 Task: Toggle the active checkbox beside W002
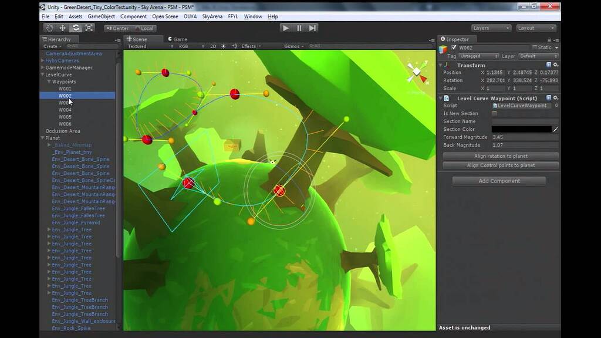tap(453, 48)
